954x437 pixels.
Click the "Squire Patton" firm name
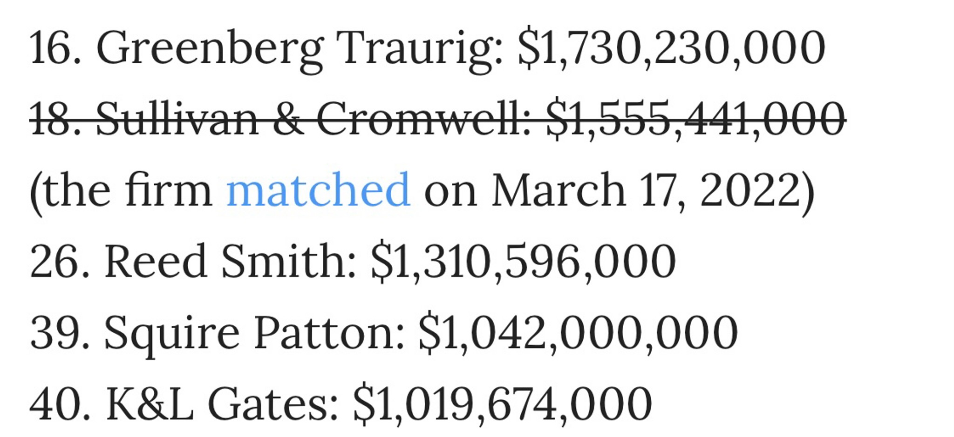[254, 332]
